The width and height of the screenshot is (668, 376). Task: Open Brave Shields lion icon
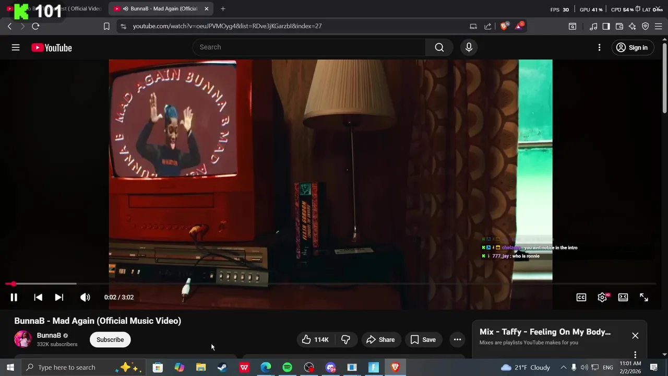pyautogui.click(x=504, y=26)
